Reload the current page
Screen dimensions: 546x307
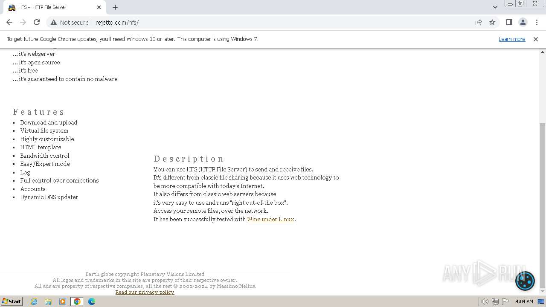click(37, 22)
